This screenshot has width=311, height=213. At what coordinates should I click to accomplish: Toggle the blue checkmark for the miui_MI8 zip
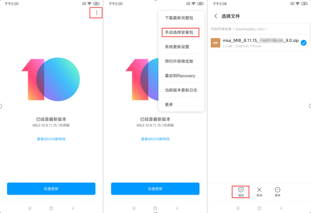point(303,43)
